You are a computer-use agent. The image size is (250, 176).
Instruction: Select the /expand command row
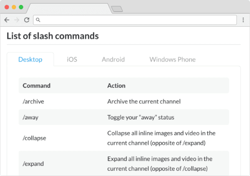click(x=33, y=163)
